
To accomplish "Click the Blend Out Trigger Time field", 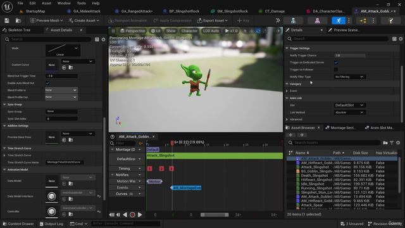I will (61, 76).
